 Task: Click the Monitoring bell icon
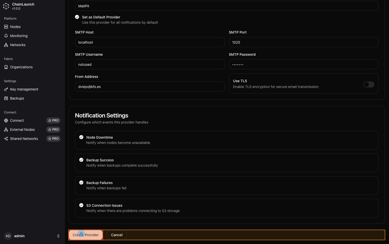pos(6,36)
